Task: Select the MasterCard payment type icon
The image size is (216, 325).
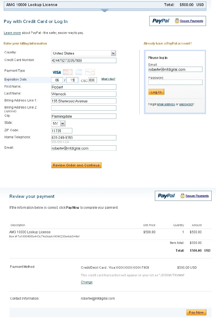Action: point(68,72)
